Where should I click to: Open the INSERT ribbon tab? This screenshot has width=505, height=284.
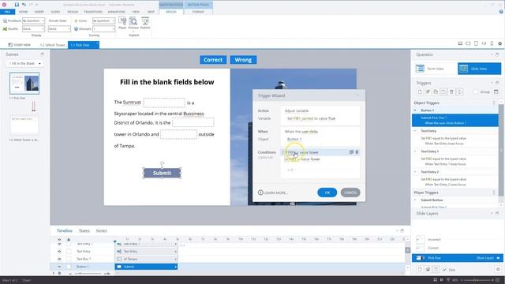[39, 12]
